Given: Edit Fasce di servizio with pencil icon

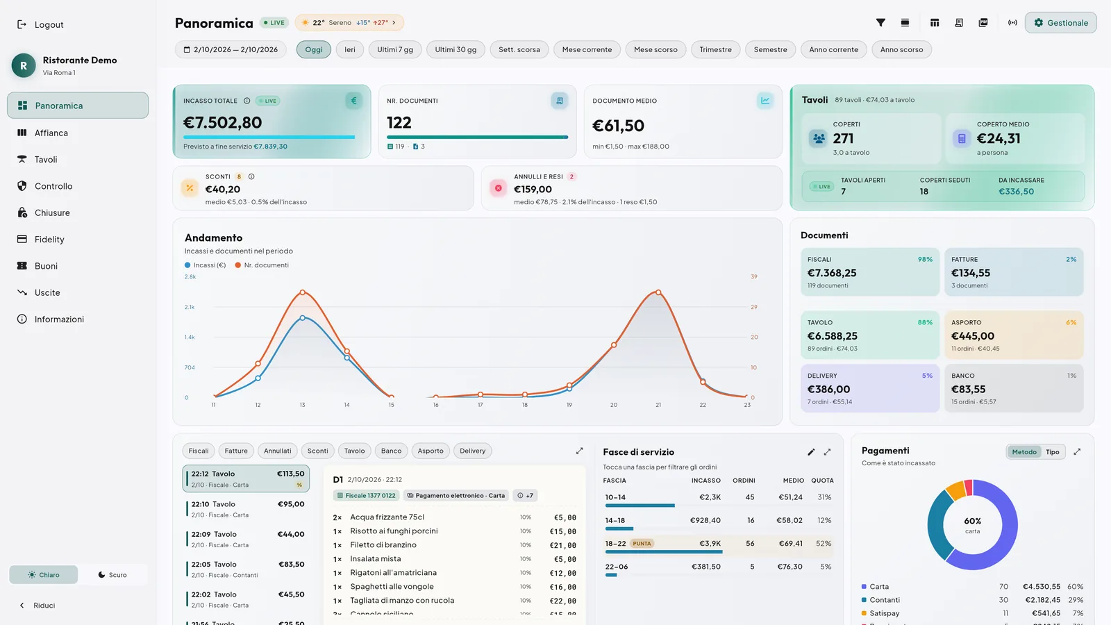Looking at the screenshot, I should pos(811,452).
